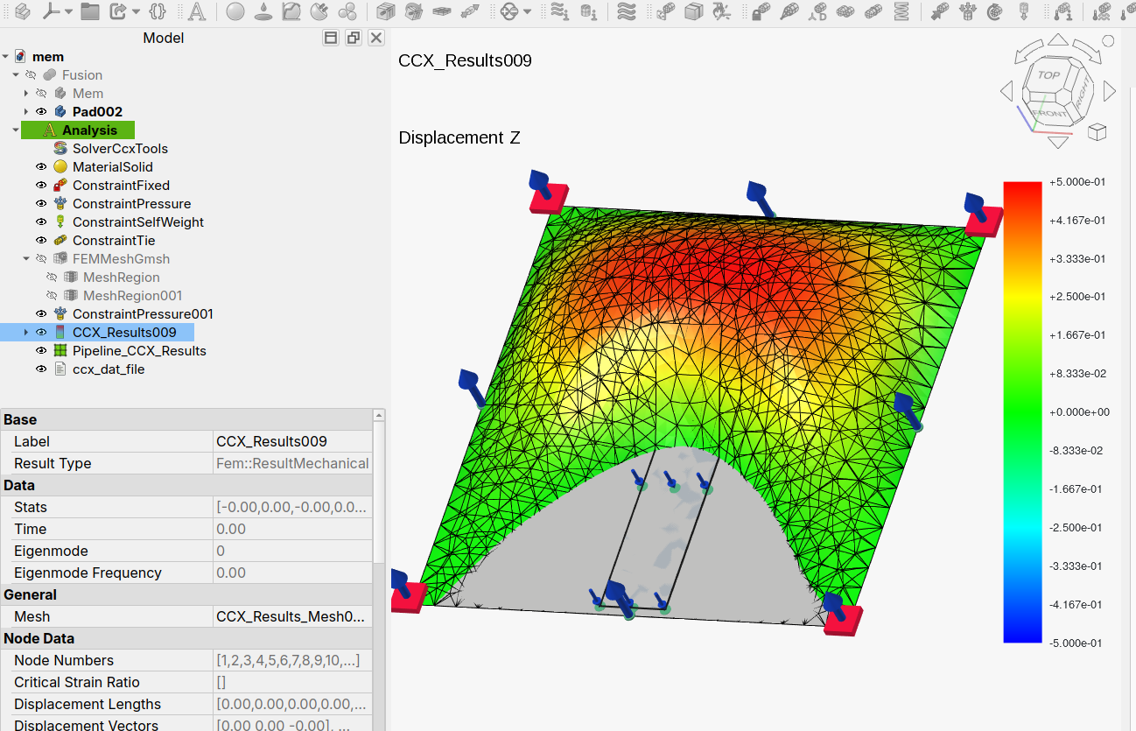Expand the CCX_Results009 node
This screenshot has width=1136, height=731.
click(x=26, y=333)
